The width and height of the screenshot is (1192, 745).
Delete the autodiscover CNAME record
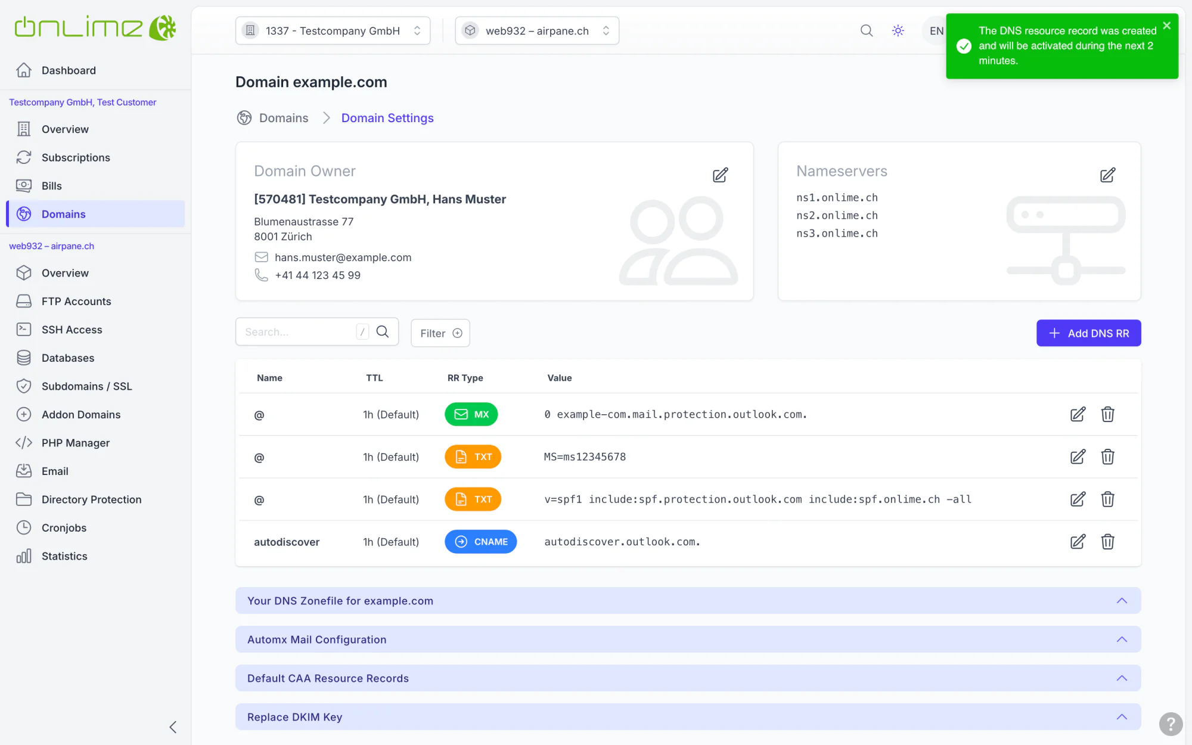[x=1107, y=541]
